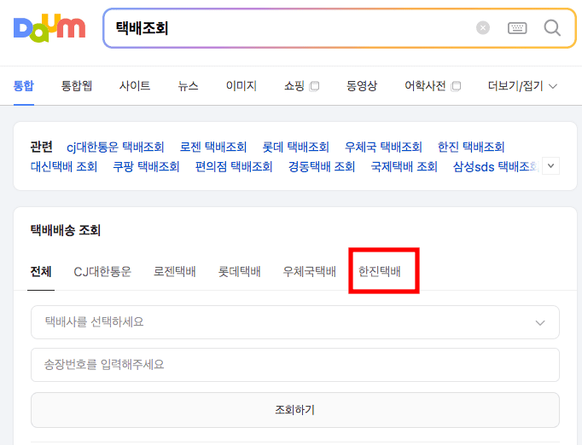582x445 pixels.
Task: Expand the 더보기/접기 menu
Action: point(522,86)
